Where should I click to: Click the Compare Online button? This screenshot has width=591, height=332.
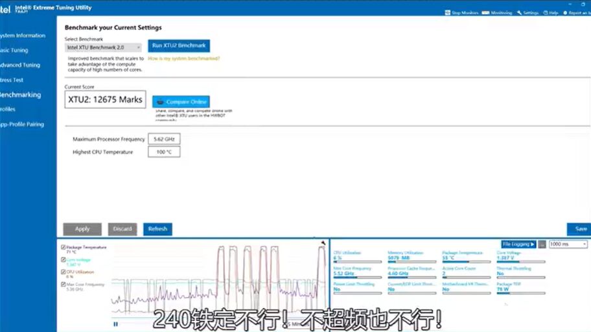click(x=181, y=102)
